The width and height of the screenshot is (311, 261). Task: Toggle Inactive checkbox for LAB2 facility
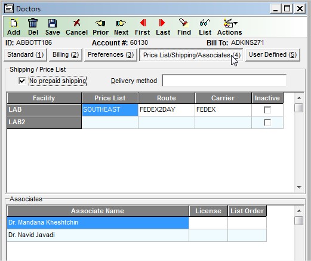[x=267, y=122]
